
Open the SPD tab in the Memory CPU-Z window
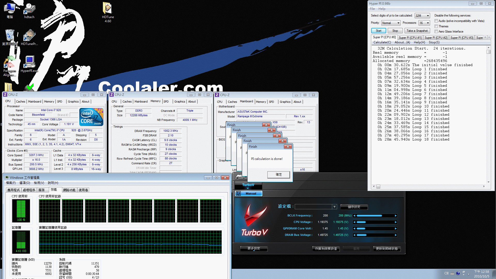pos(166,102)
